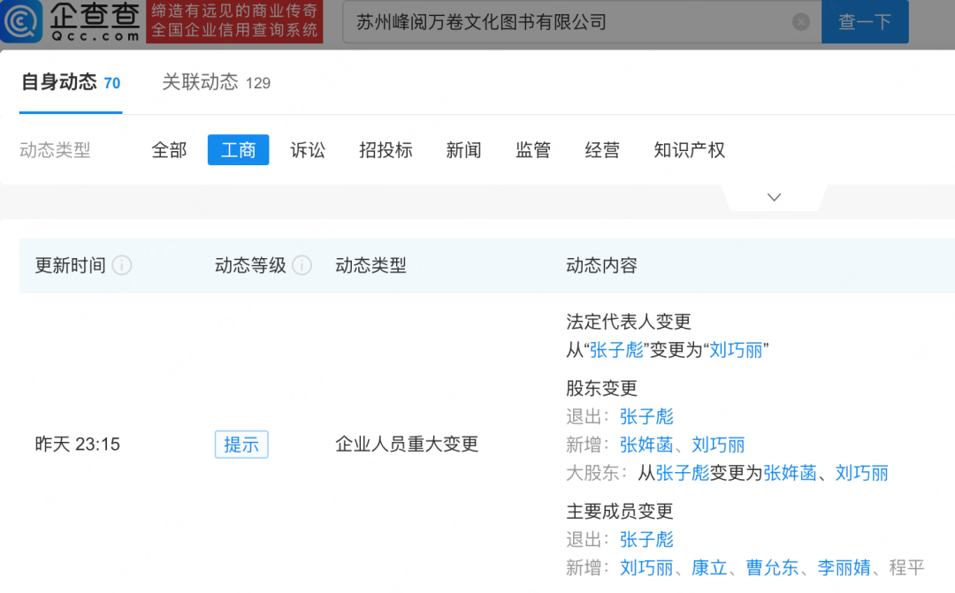This screenshot has height=593, width=955.
Task: Click the info icon next to 动态等级
Action: [x=302, y=265]
